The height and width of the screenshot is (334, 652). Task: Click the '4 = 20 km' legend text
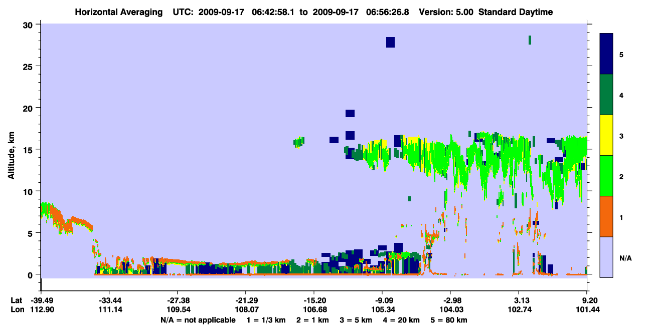(x=402, y=320)
